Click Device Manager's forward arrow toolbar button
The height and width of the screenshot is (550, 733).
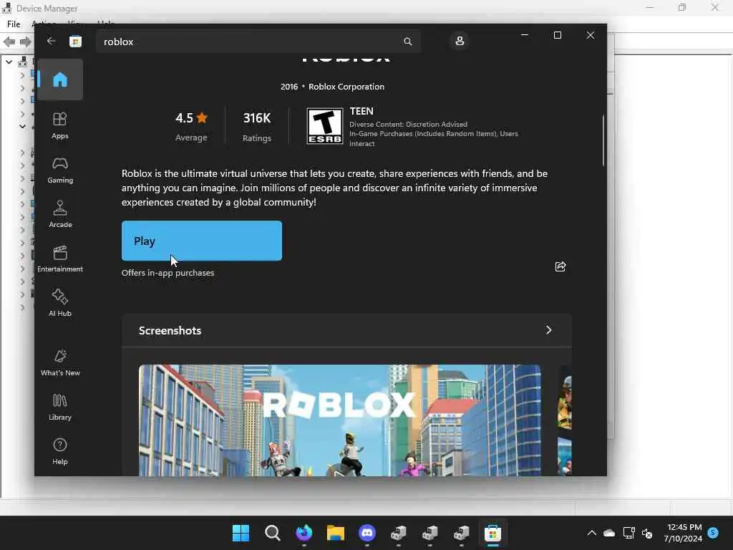26,42
